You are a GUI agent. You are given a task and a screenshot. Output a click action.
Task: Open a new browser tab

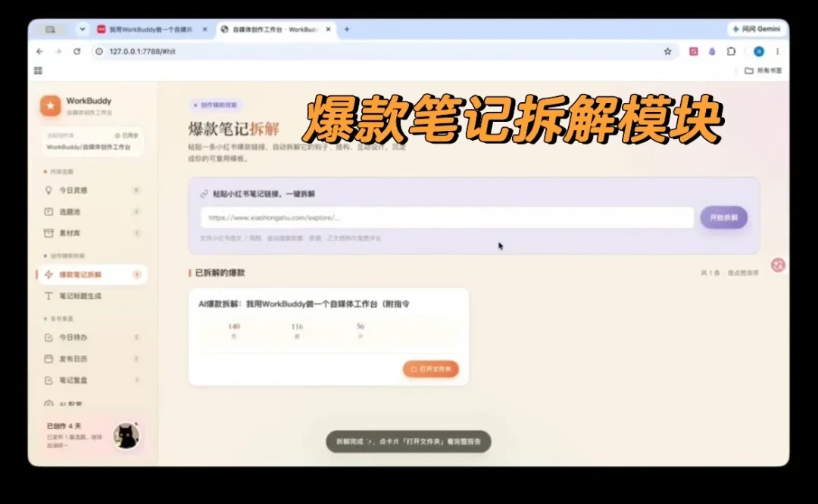click(x=347, y=30)
